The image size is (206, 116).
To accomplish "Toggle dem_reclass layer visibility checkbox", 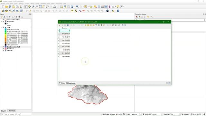I will (x=4, y=22).
